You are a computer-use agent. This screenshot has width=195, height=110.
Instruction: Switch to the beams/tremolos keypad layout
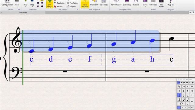coord(184,83)
